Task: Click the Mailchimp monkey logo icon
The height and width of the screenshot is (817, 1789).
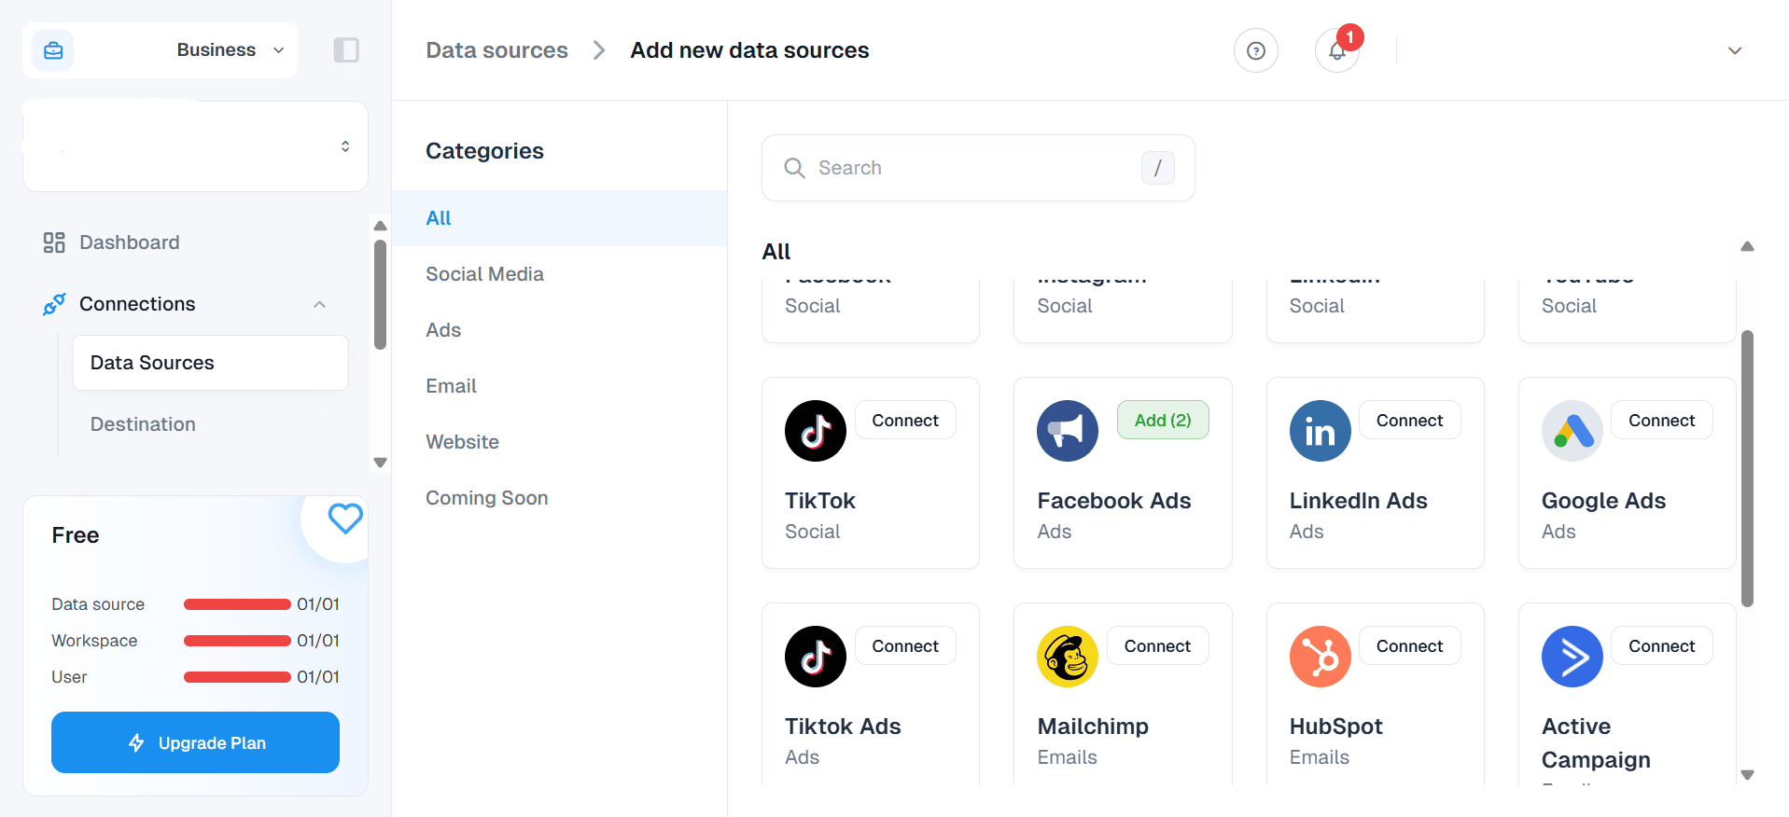Action: (1067, 657)
